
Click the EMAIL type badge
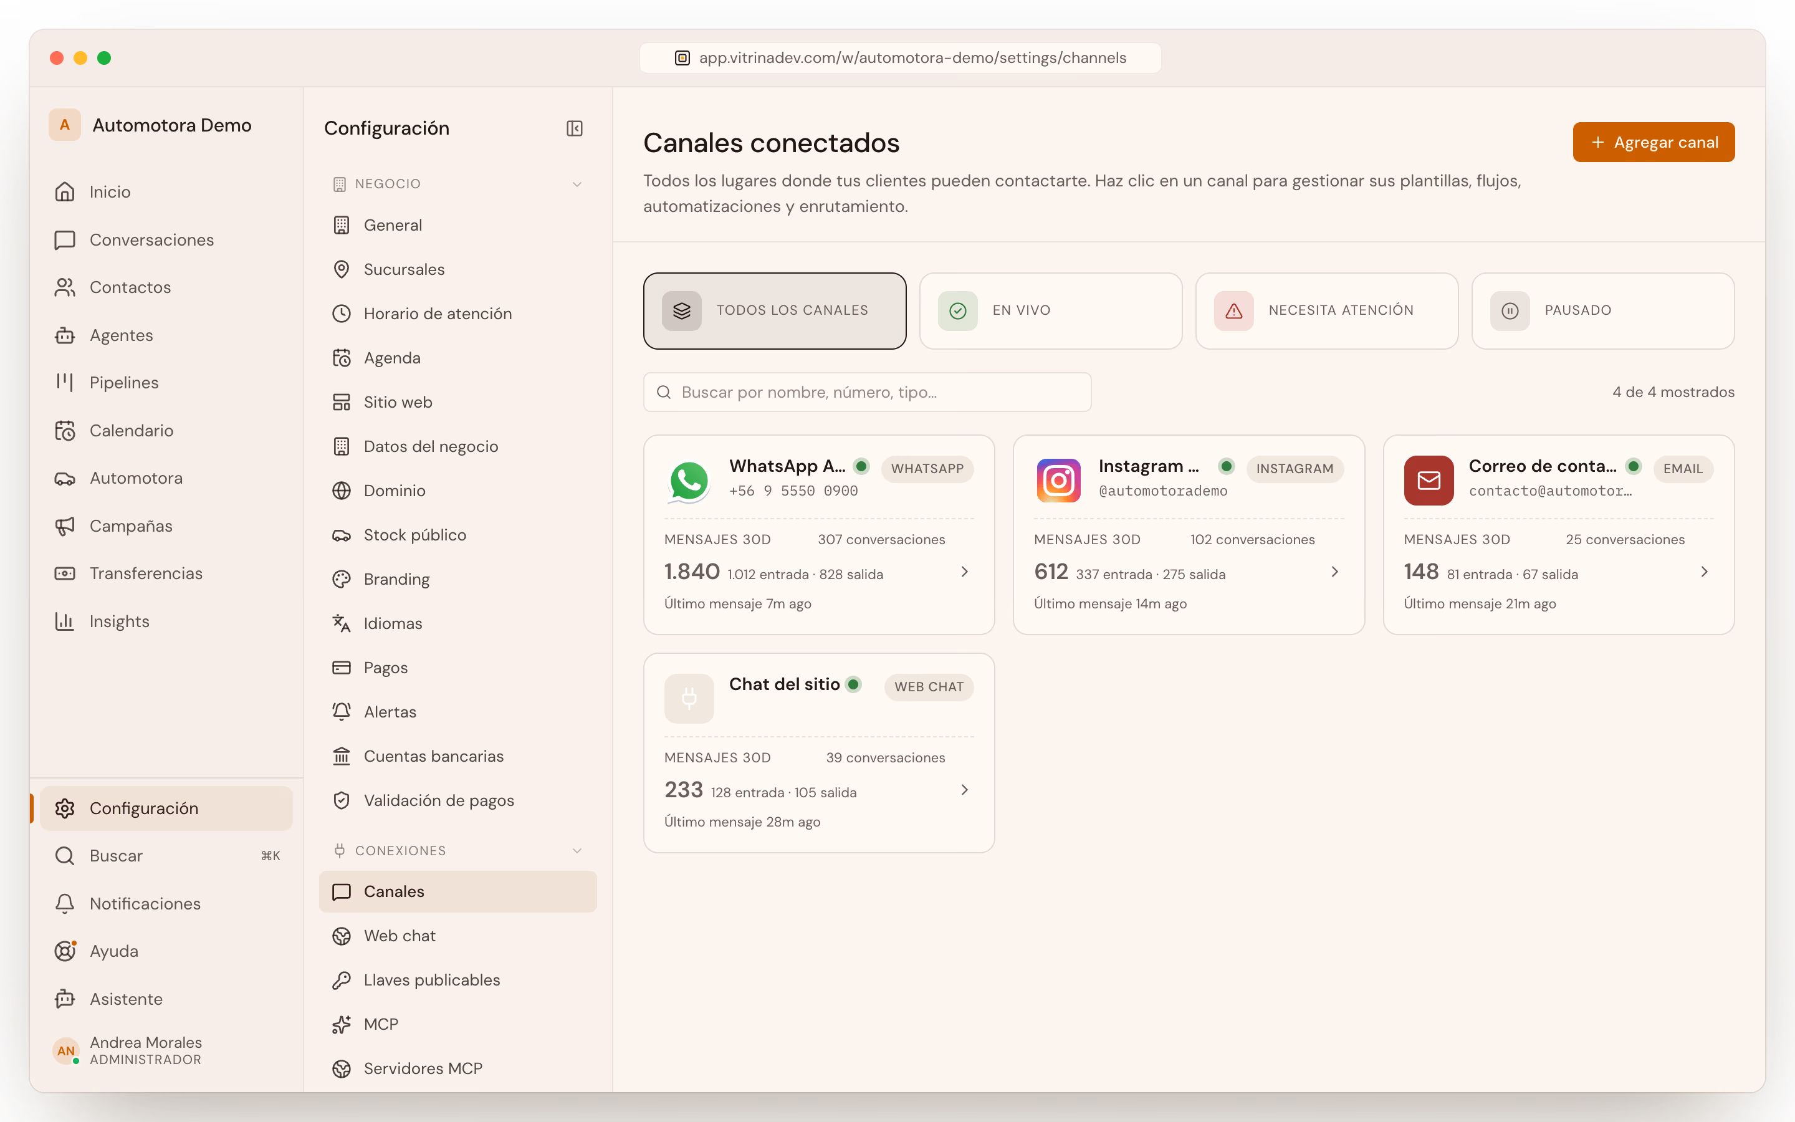tap(1683, 468)
